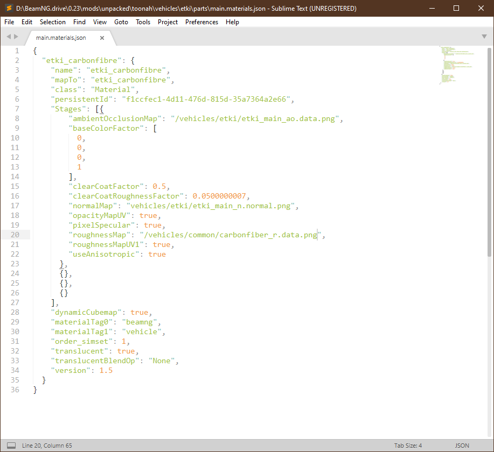Close the main.materials.json tab
Screen dimensions: 494x452
102,38
